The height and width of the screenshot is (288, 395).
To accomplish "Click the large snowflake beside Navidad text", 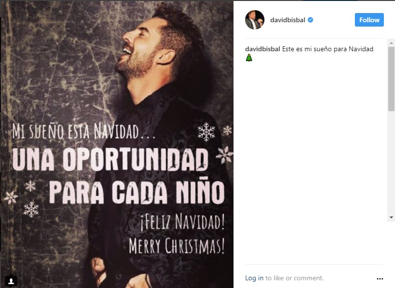I will click(x=206, y=131).
